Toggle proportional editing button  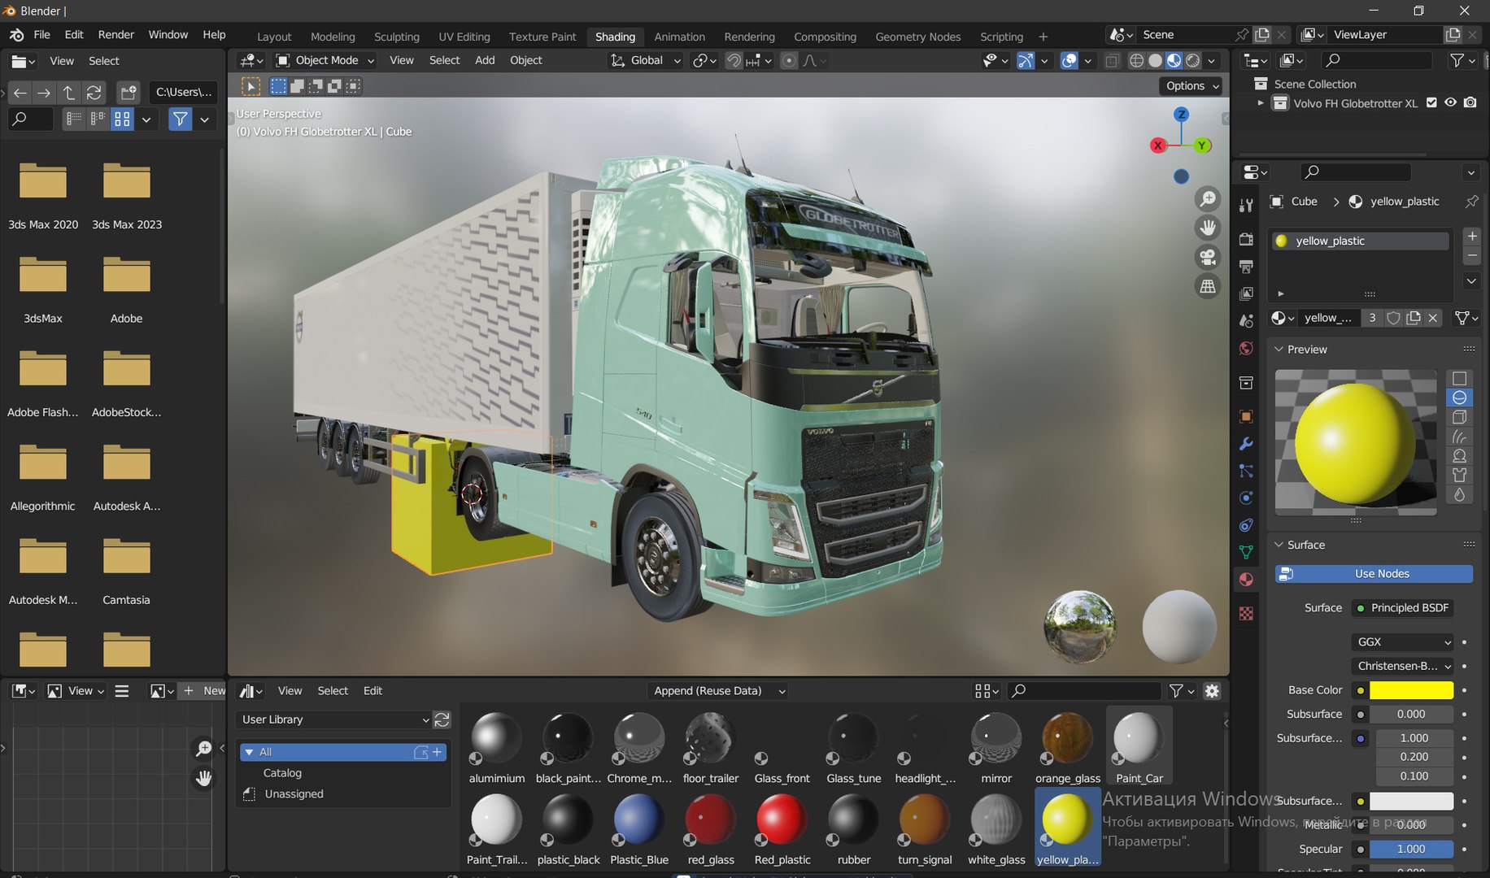tap(788, 61)
